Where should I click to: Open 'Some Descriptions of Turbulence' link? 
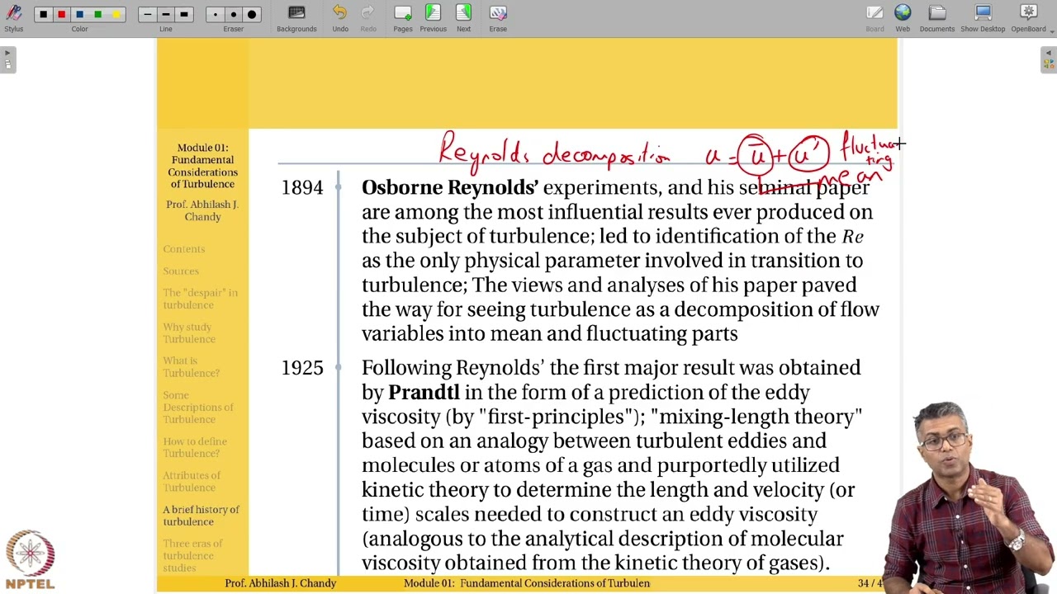tap(198, 408)
